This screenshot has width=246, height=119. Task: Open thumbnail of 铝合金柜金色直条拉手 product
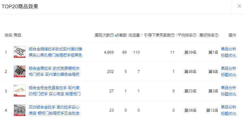pos(20,90)
